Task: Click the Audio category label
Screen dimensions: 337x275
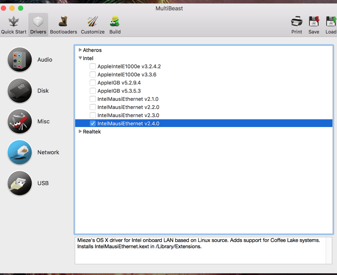Action: click(x=45, y=60)
